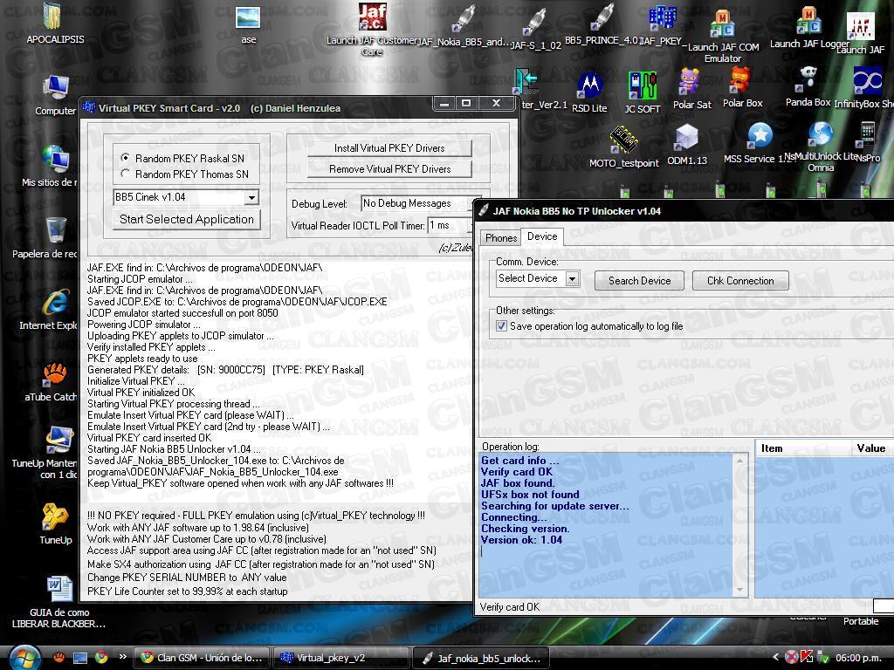Open NsMultiUnlock Lite Omnia icon
The width and height of the screenshot is (894, 670).
click(820, 135)
